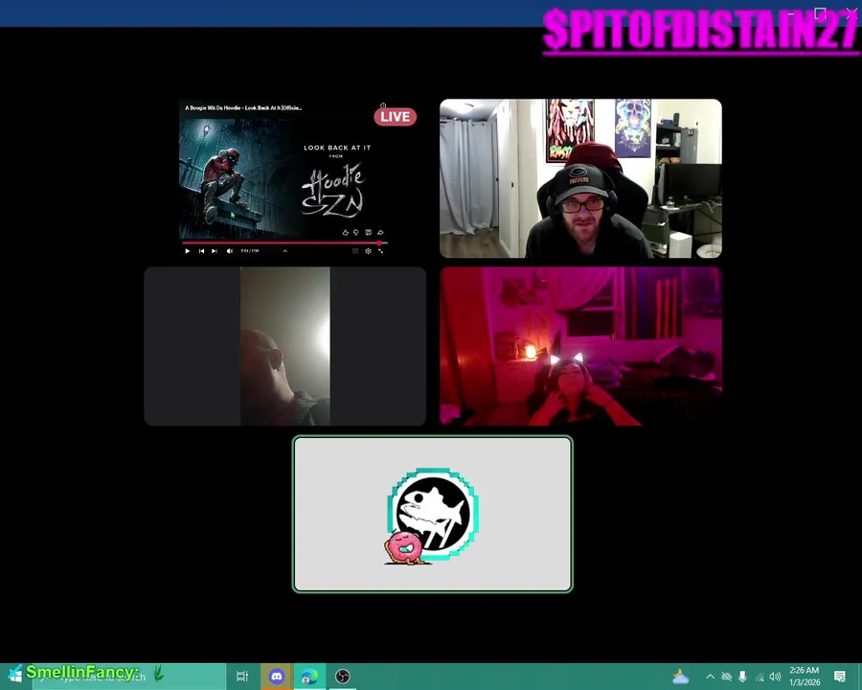The height and width of the screenshot is (690, 862).
Task: Share the video via arrow icon
Action: [x=380, y=232]
